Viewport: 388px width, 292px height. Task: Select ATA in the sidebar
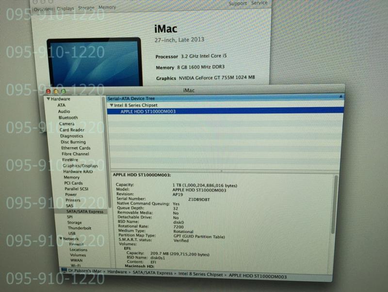tap(62, 105)
